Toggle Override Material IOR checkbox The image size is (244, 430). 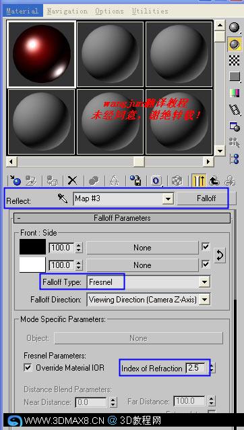tap(28, 367)
